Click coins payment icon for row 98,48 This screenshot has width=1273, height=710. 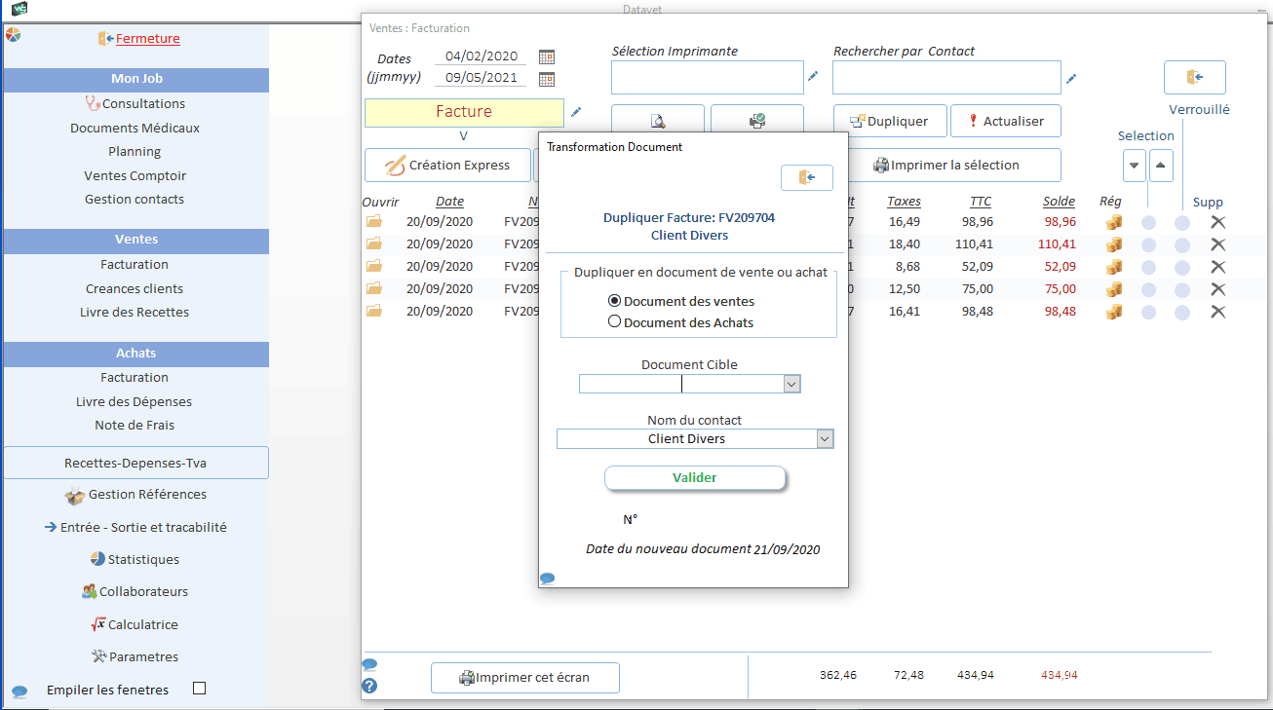(1114, 312)
